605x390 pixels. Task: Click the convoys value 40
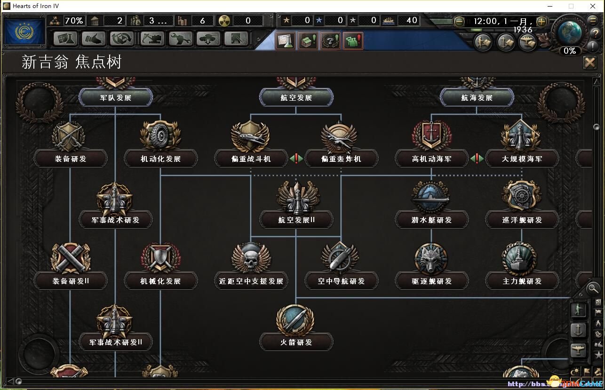[412, 20]
